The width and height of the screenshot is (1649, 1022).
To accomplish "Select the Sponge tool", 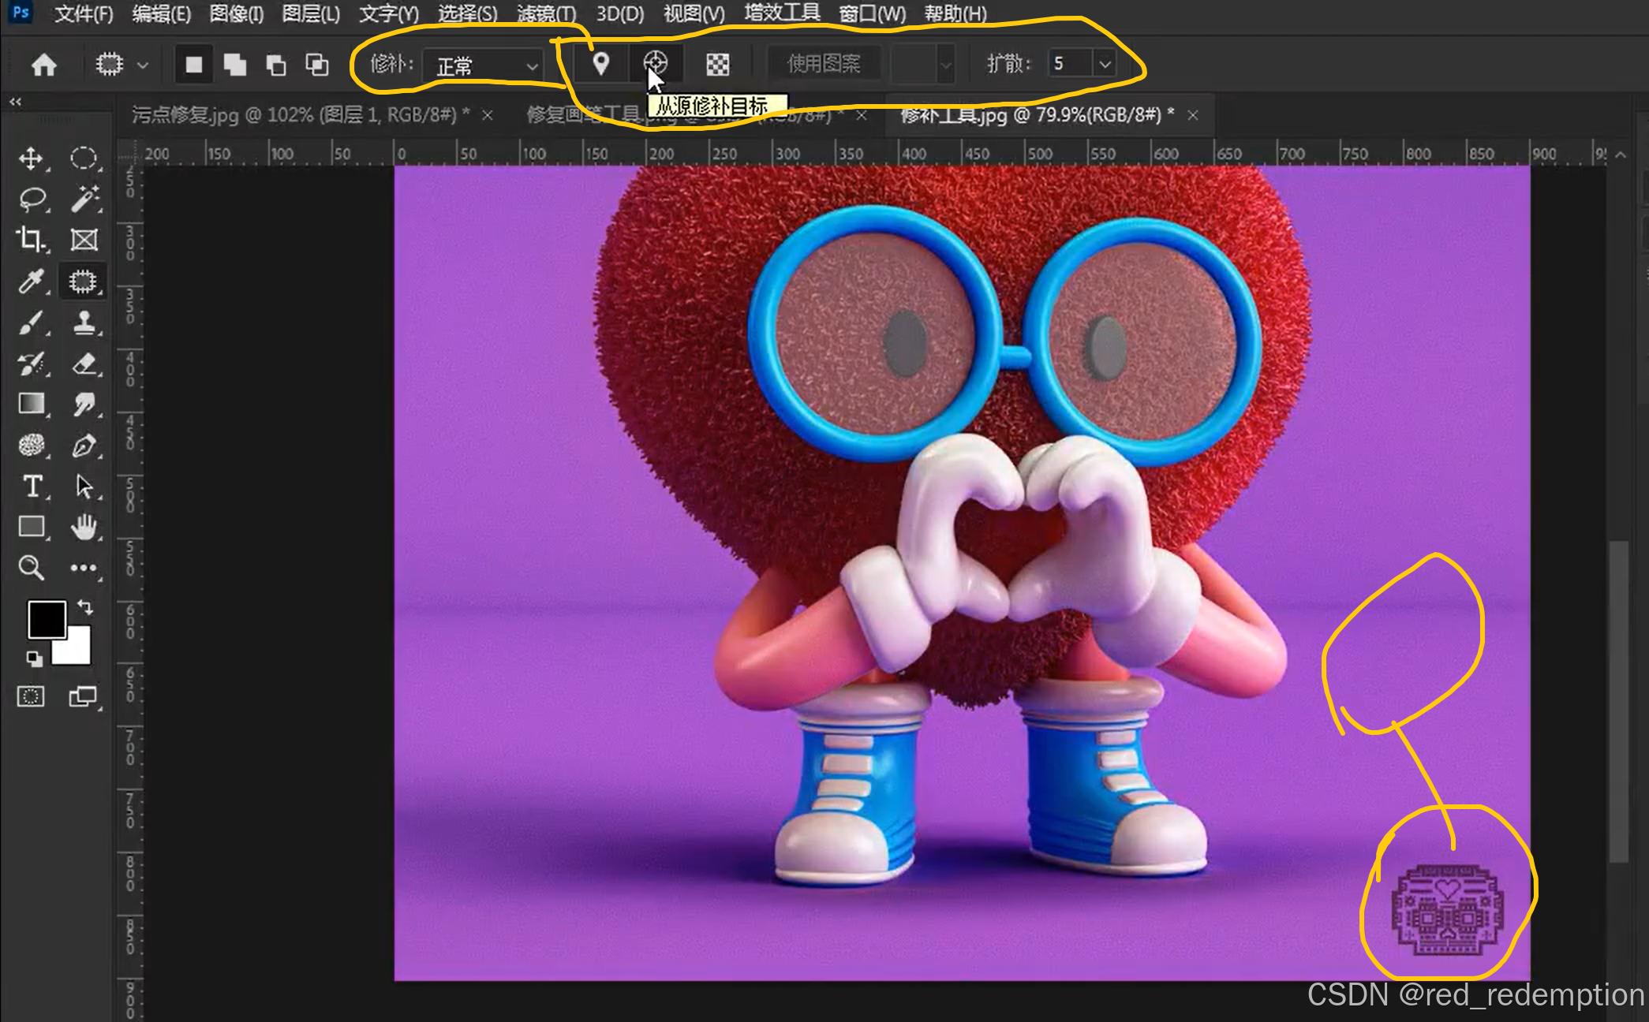I will coord(31,446).
